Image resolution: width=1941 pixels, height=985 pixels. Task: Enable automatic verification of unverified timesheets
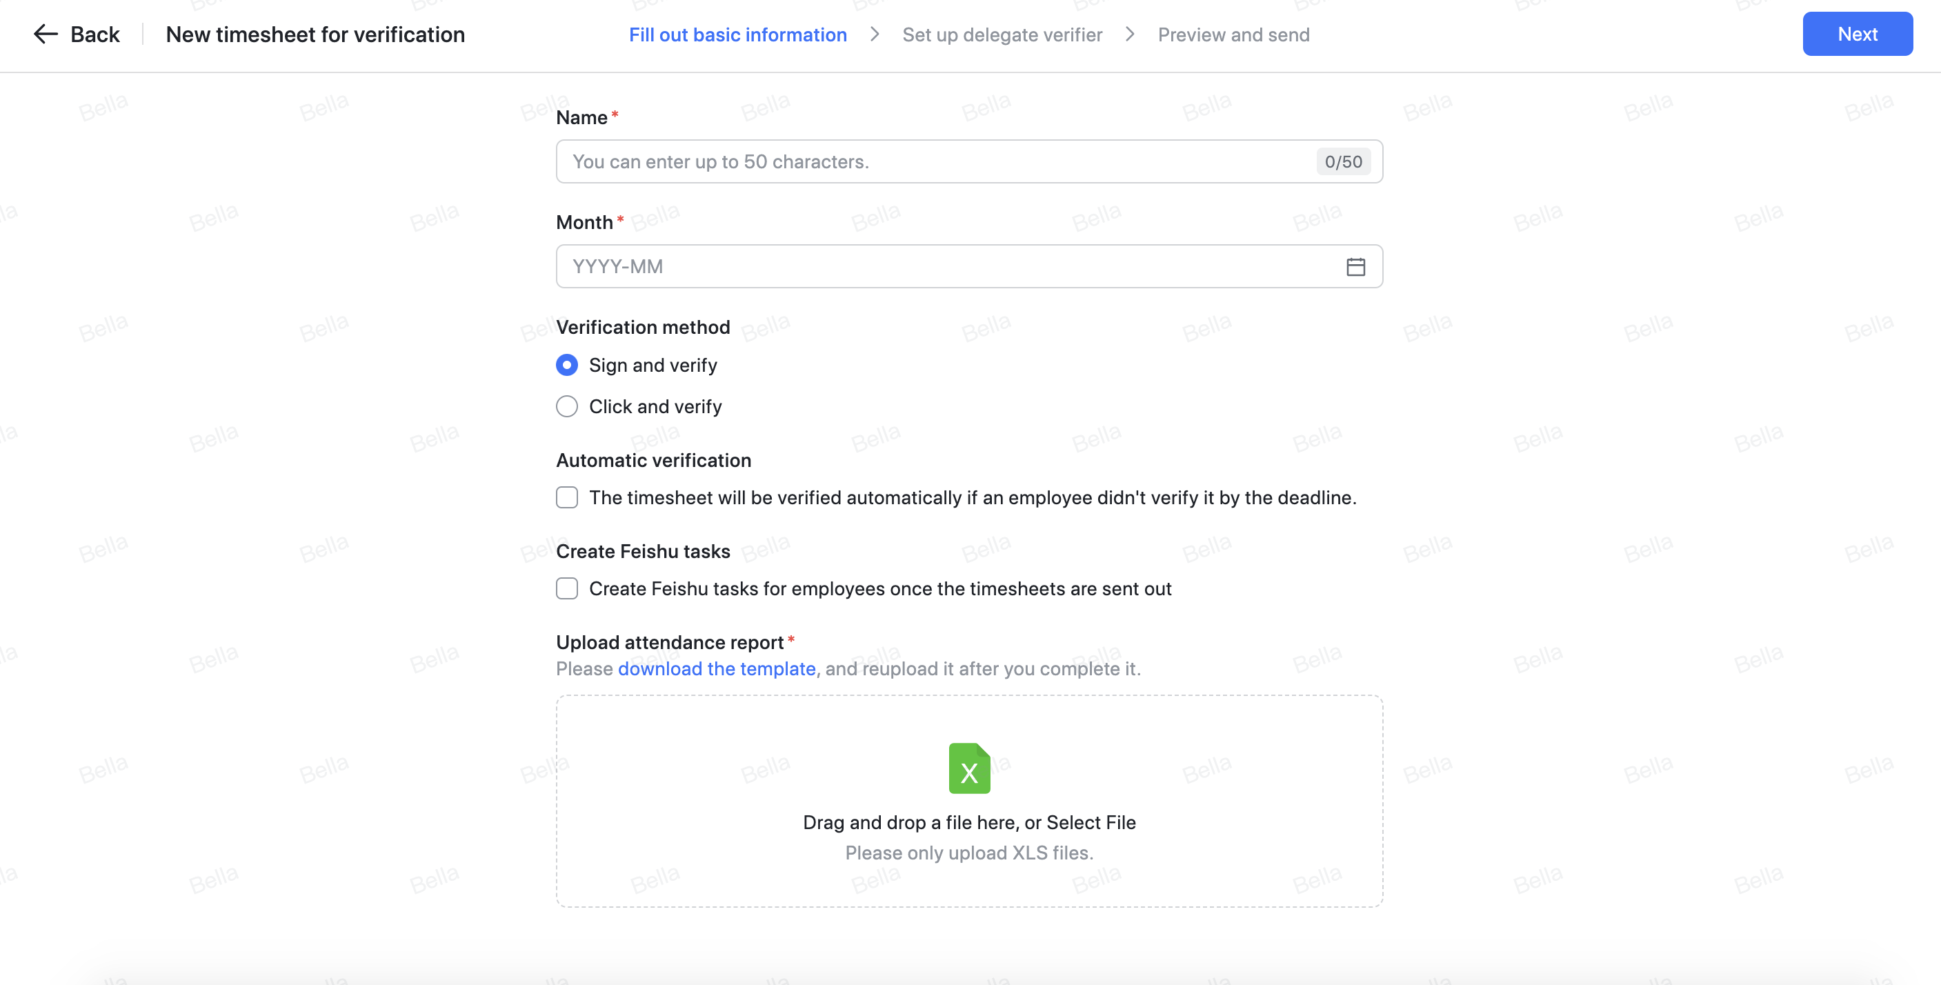(566, 497)
